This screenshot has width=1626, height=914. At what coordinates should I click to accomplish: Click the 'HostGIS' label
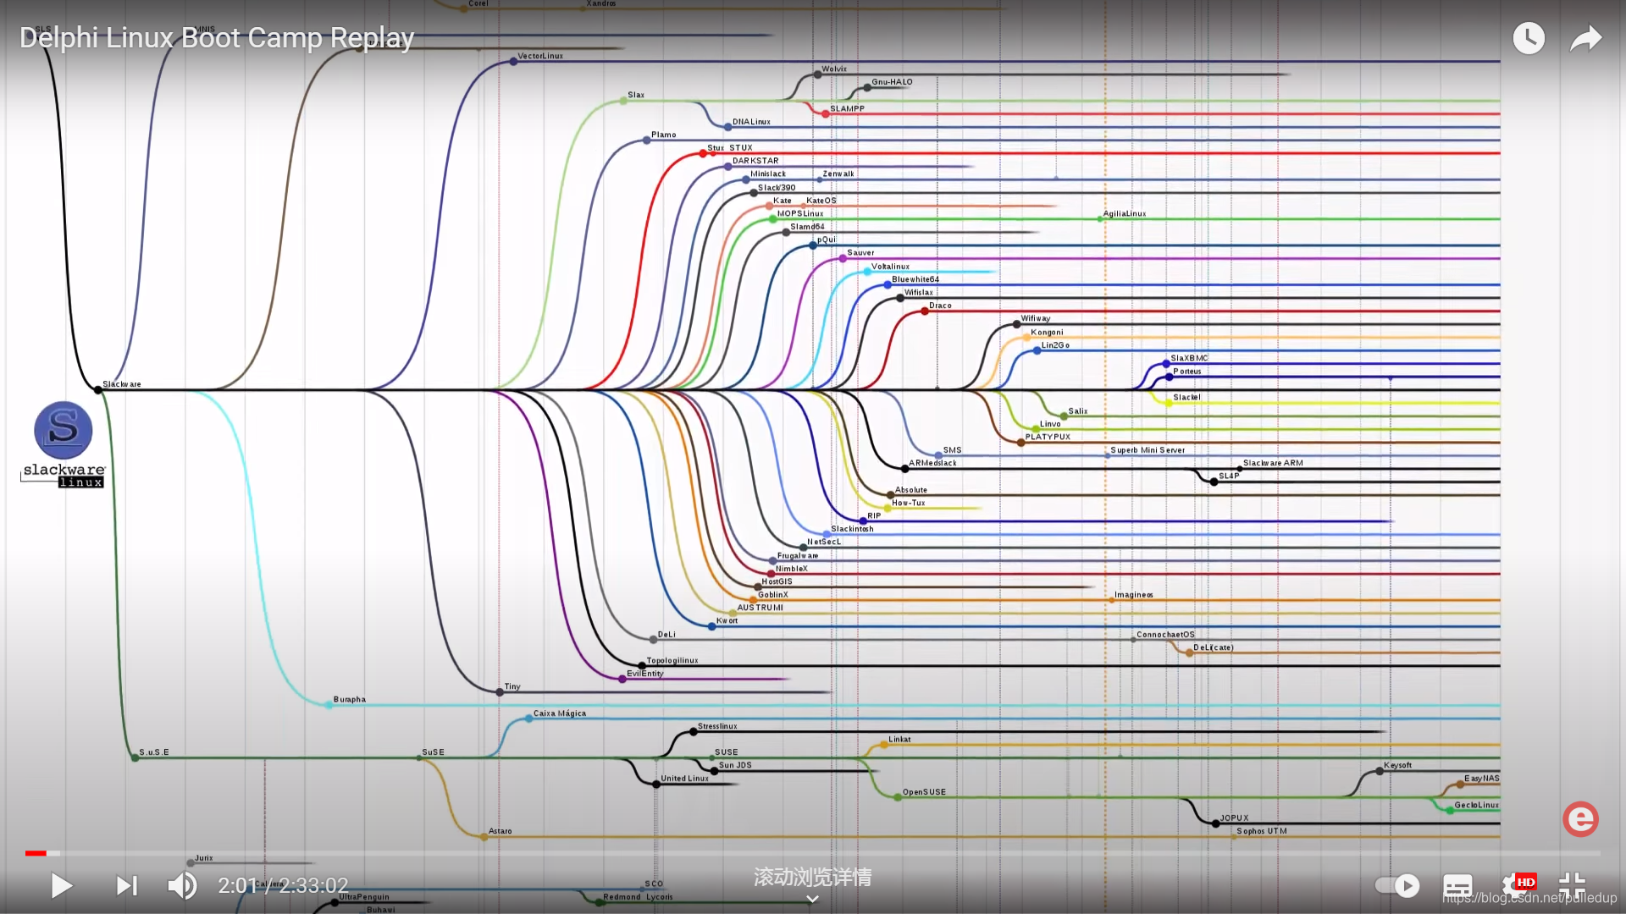tap(777, 581)
